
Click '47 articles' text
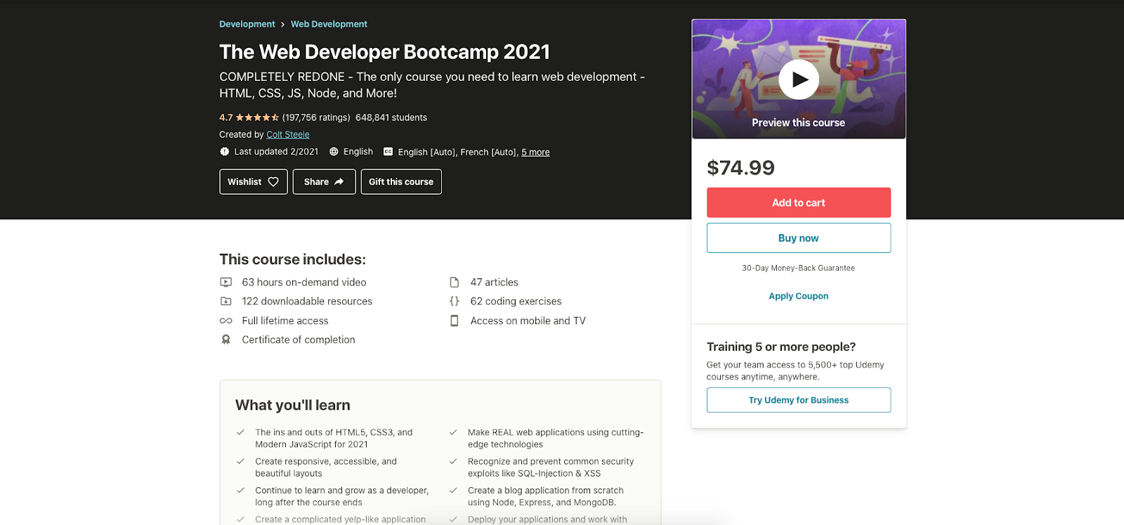(495, 282)
